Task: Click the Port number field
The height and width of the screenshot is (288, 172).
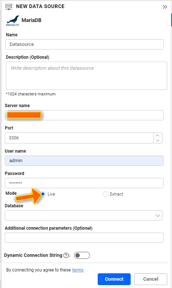Action: tap(79, 138)
